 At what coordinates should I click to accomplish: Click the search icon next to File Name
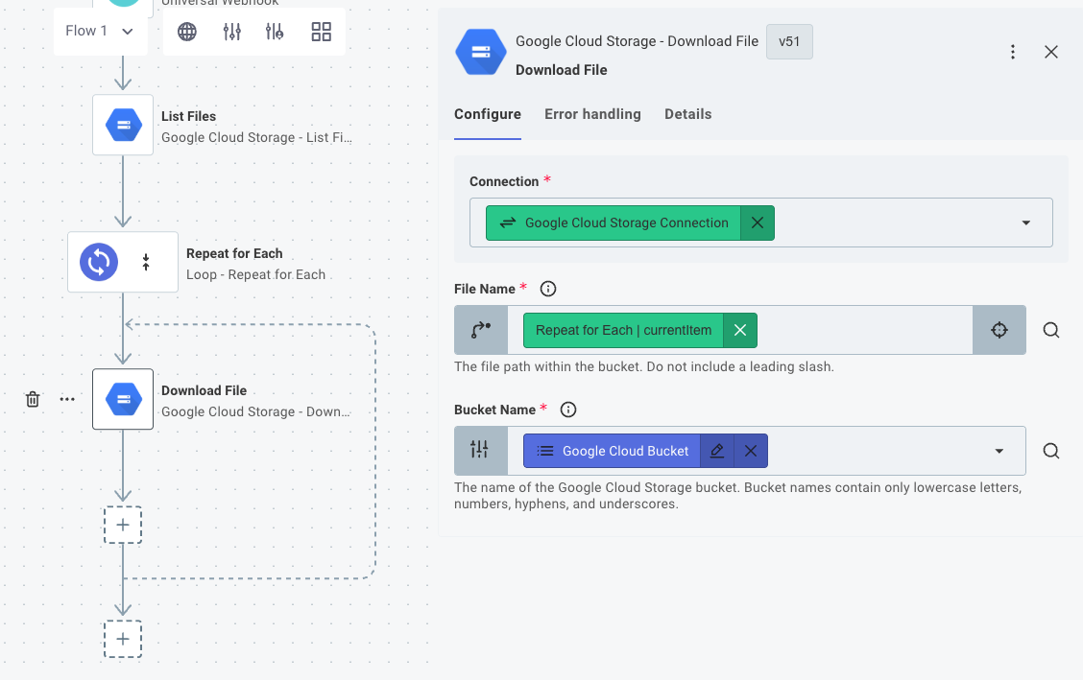click(x=1051, y=330)
